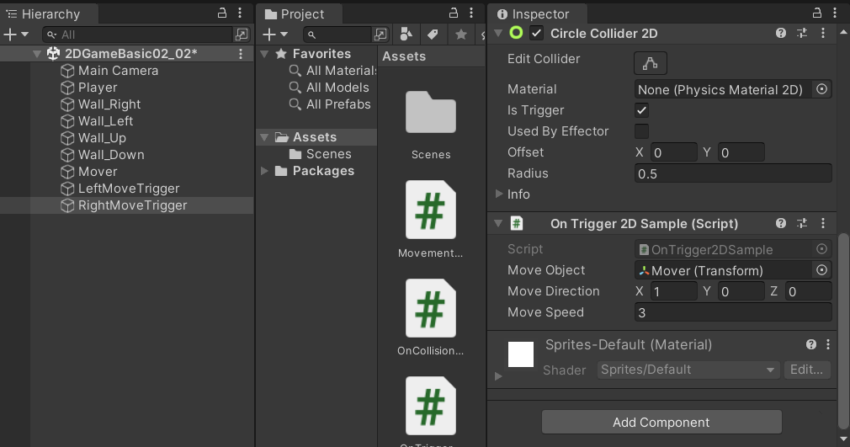Viewport: 850px width, 447px height.
Task: Pick Move Object target selector
Action: tap(822, 270)
